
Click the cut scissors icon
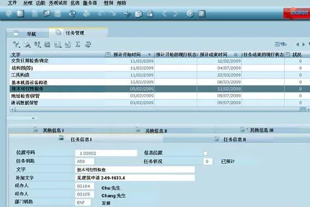[x=127, y=14]
